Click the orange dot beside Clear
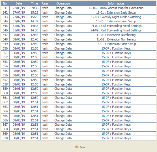This screenshot has height=152, width=157. click(x=76, y=147)
